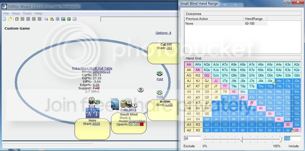The width and height of the screenshot is (305, 151).
Task: Click the HandRange column header
Action: [255, 19]
